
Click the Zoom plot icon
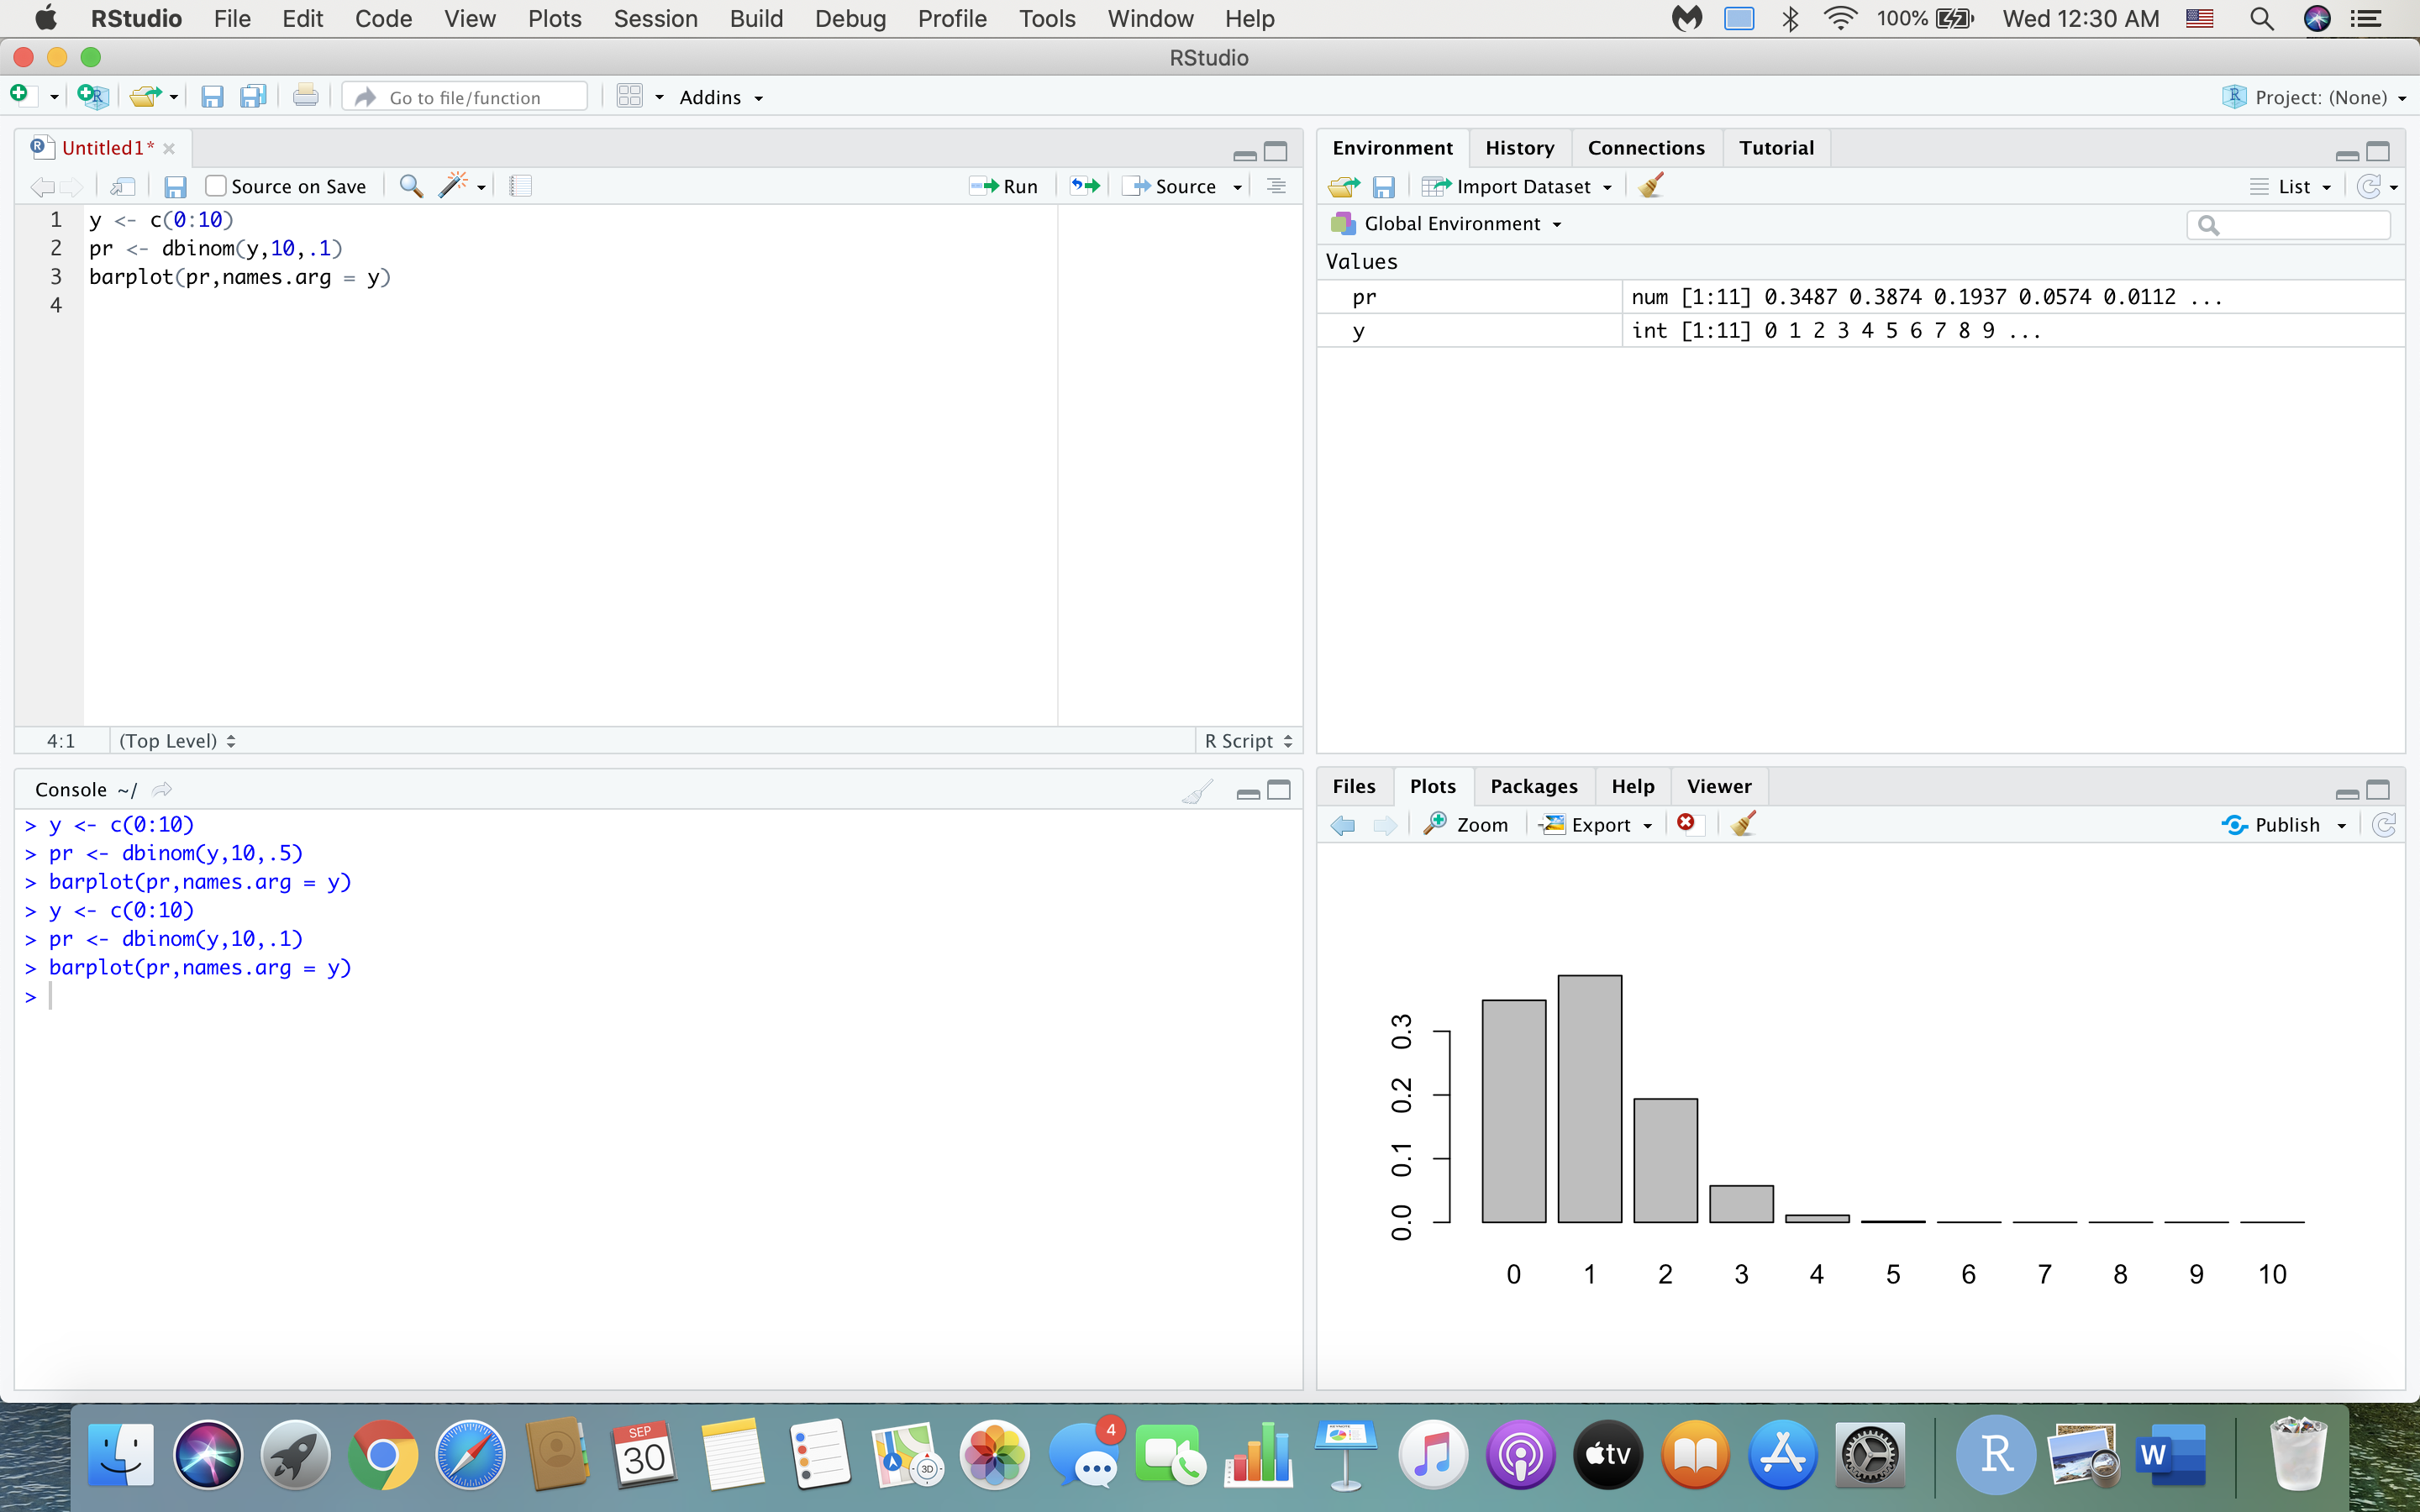pos(1466,824)
